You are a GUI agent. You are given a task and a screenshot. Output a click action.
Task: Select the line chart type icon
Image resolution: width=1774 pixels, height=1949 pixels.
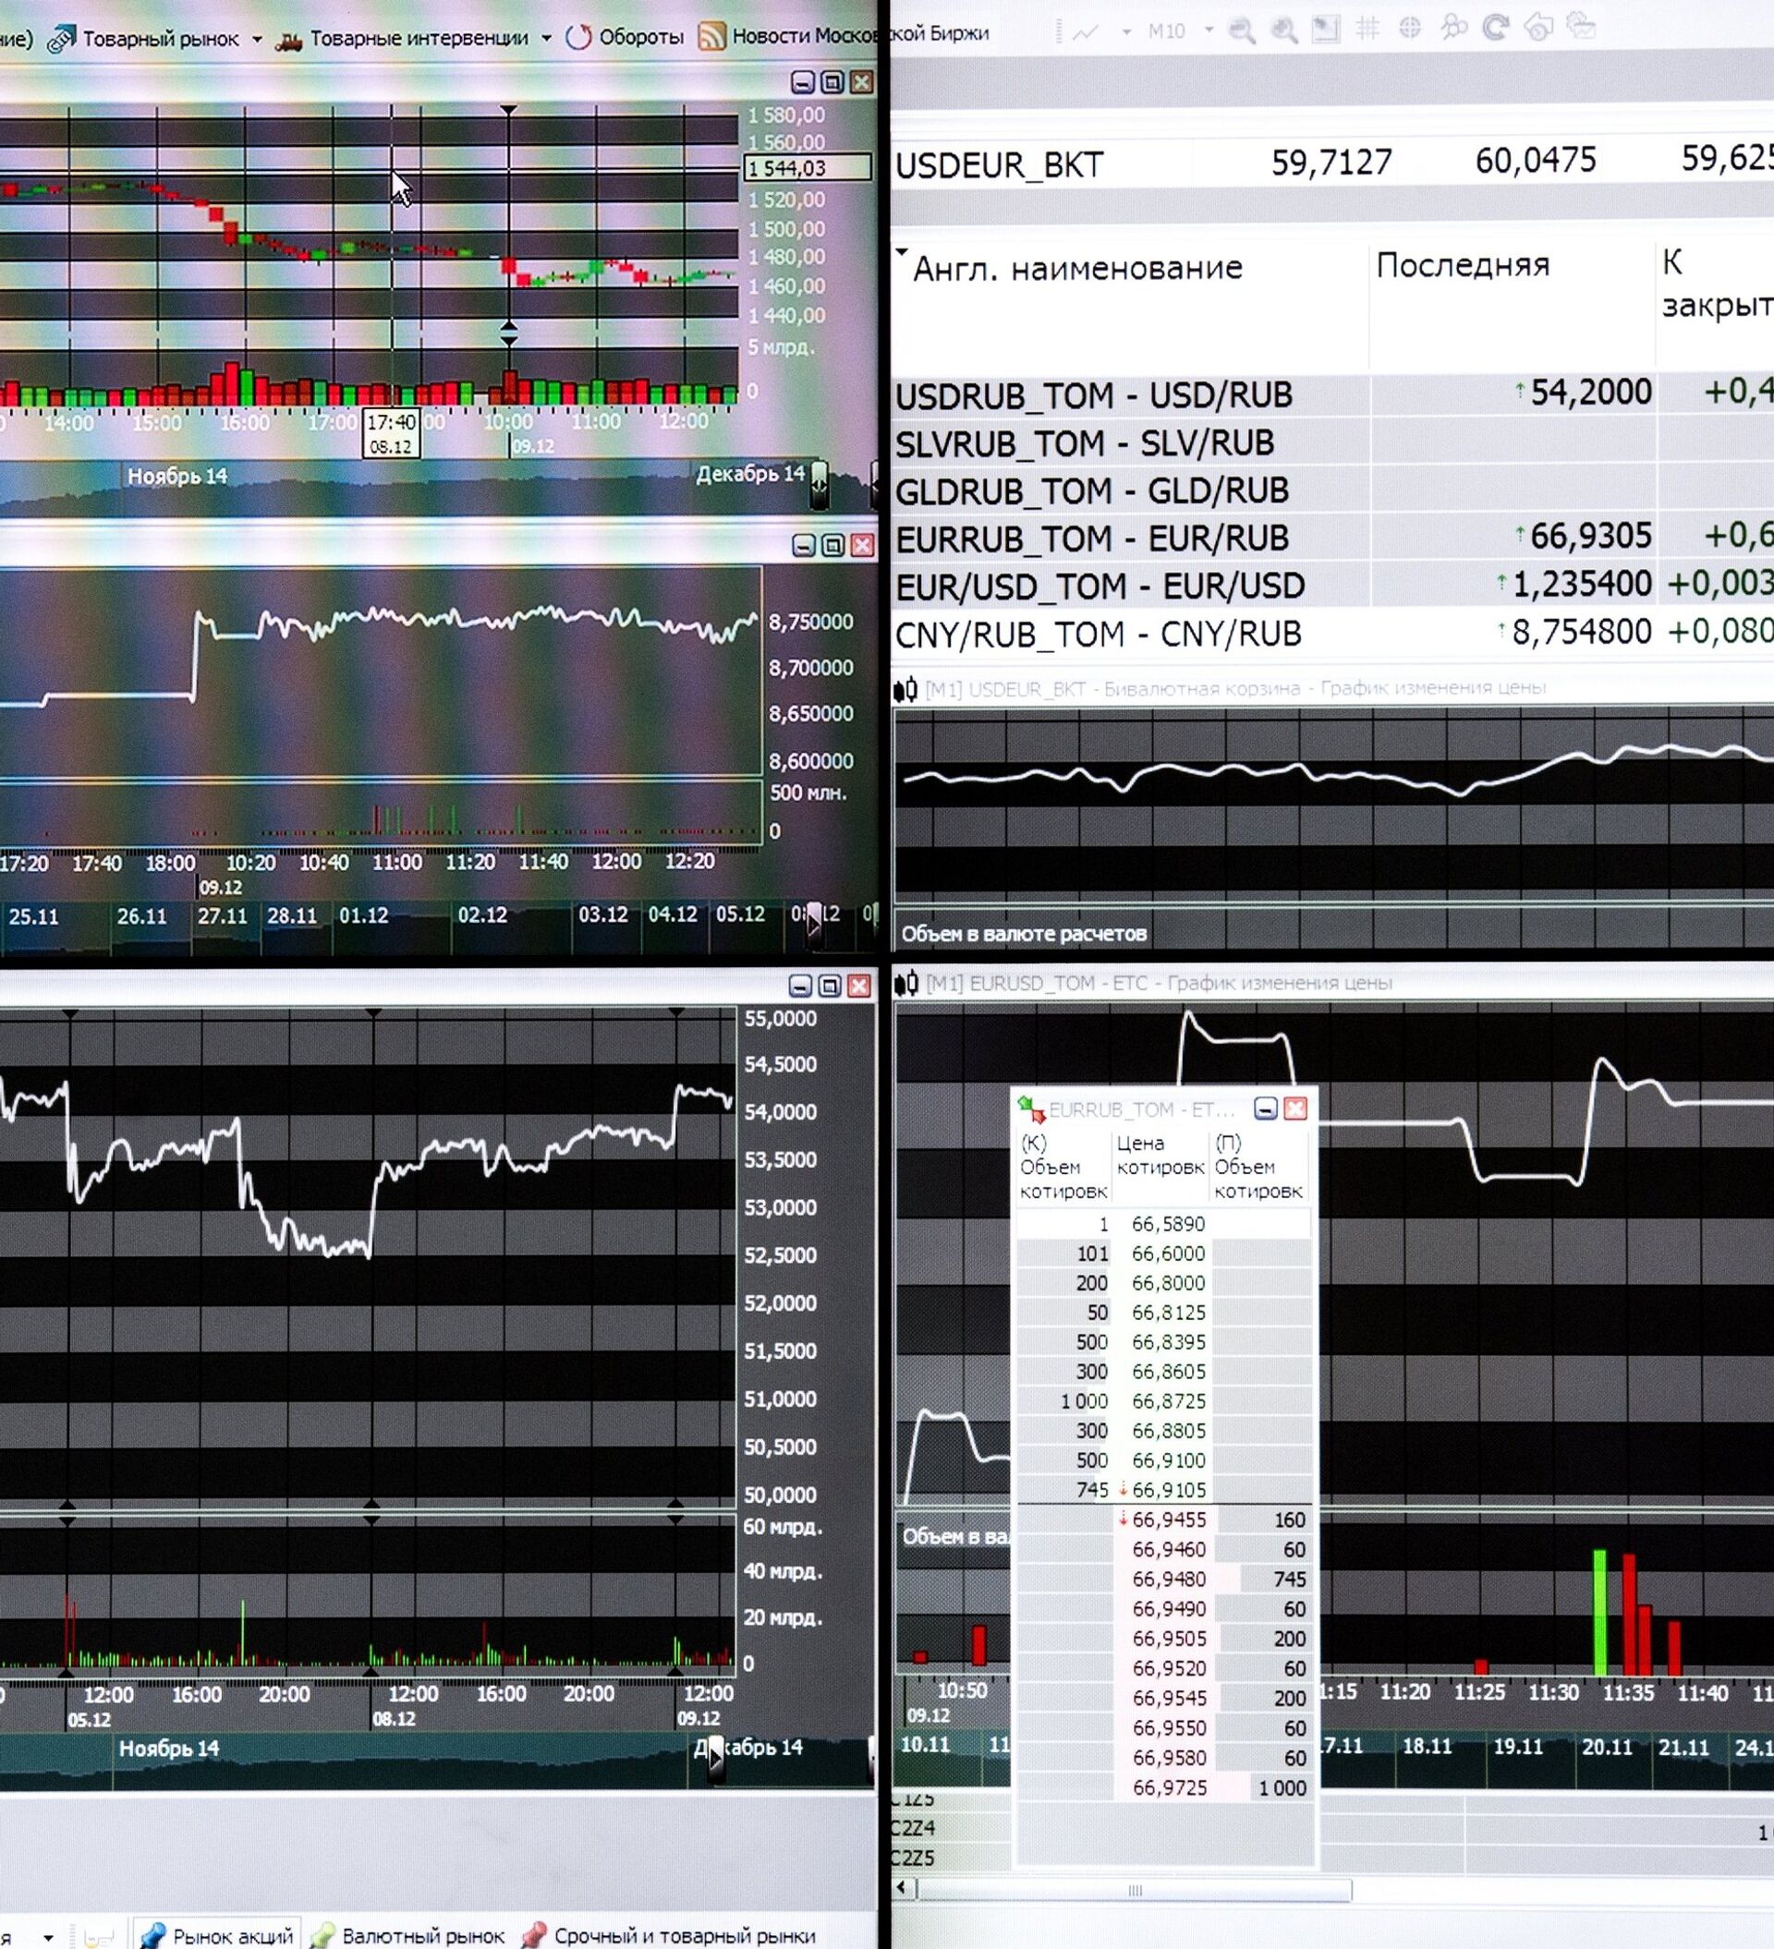[1087, 32]
